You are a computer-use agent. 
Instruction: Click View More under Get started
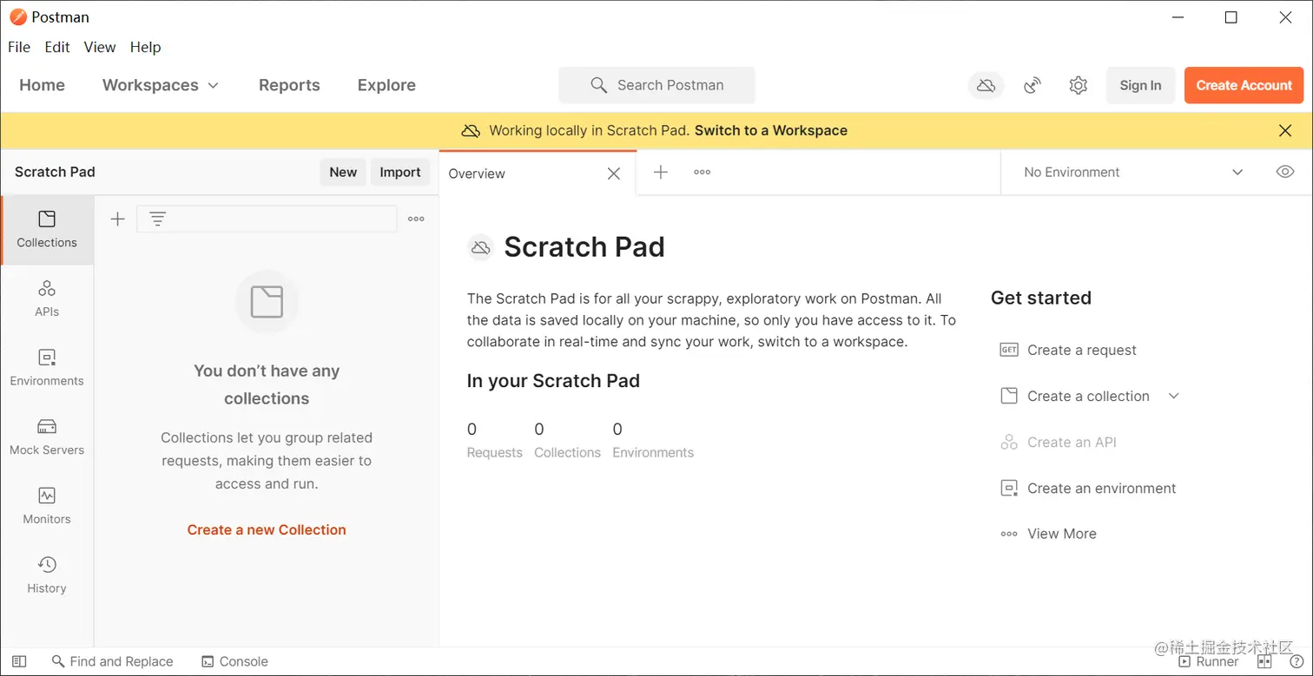(x=1062, y=534)
